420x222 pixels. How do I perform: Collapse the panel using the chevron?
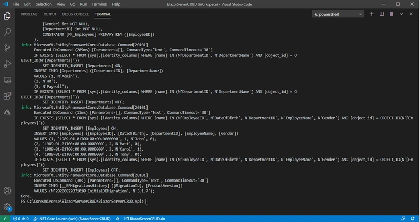click(x=401, y=14)
